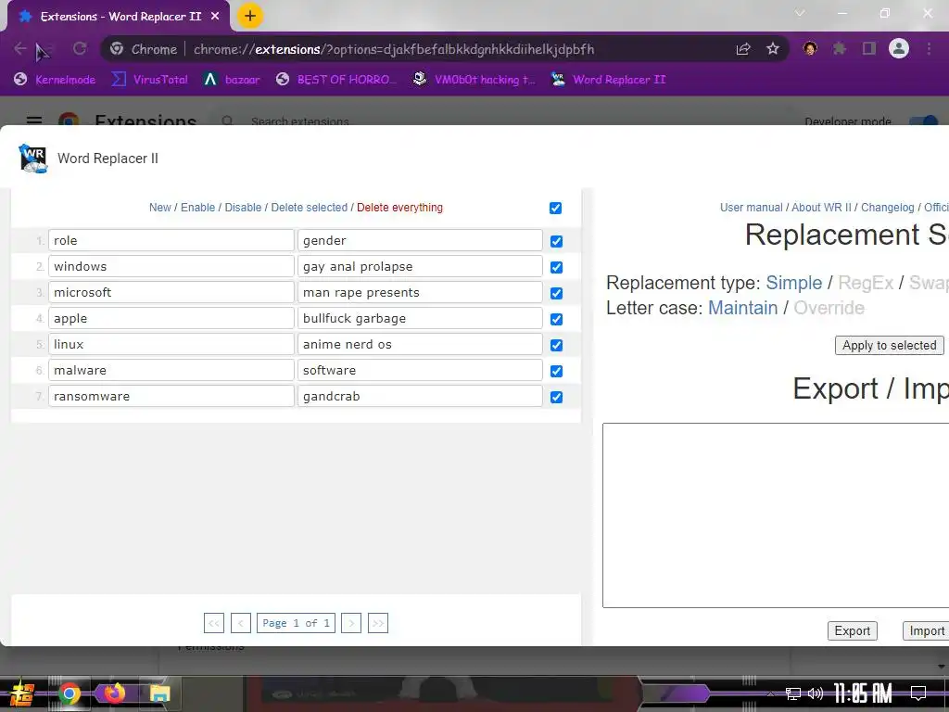
Task: Set replacement type to Simple
Action: [793, 283]
